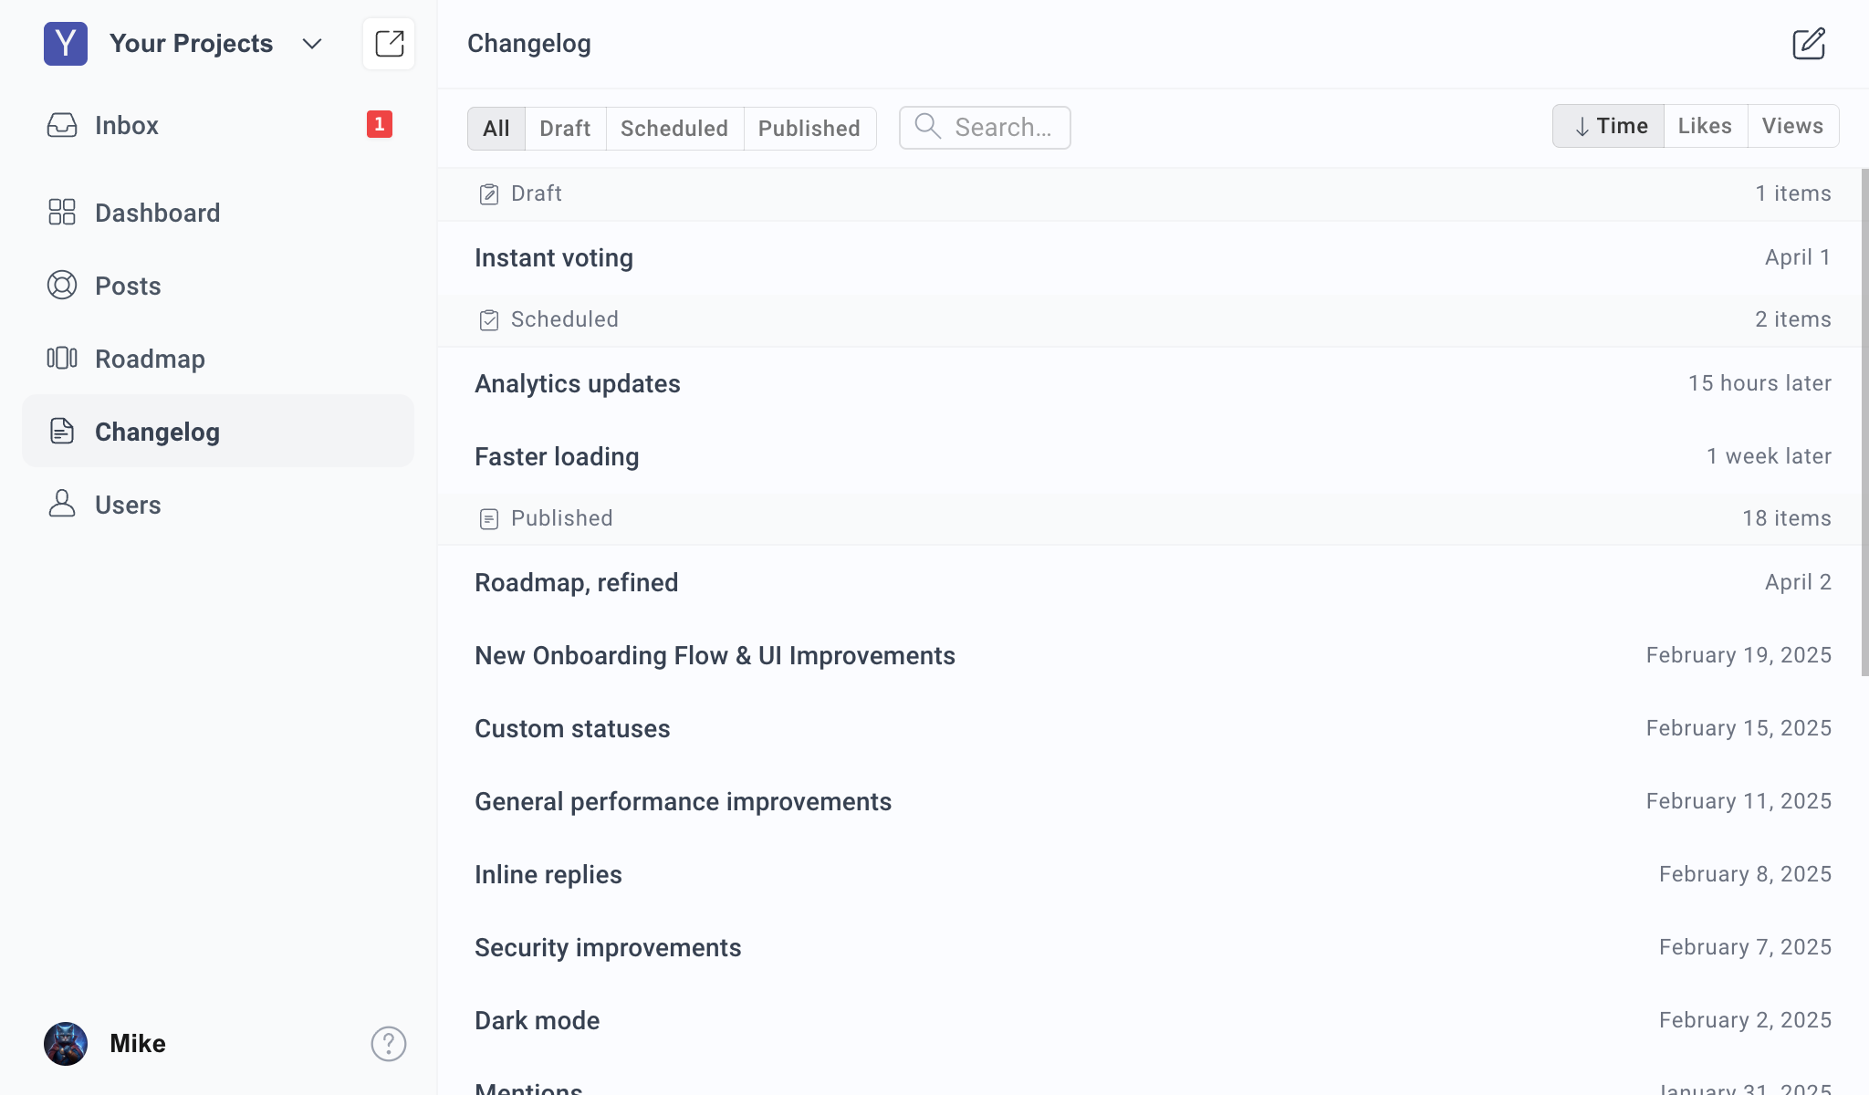Open the Inbox from the sidebar

coord(126,125)
